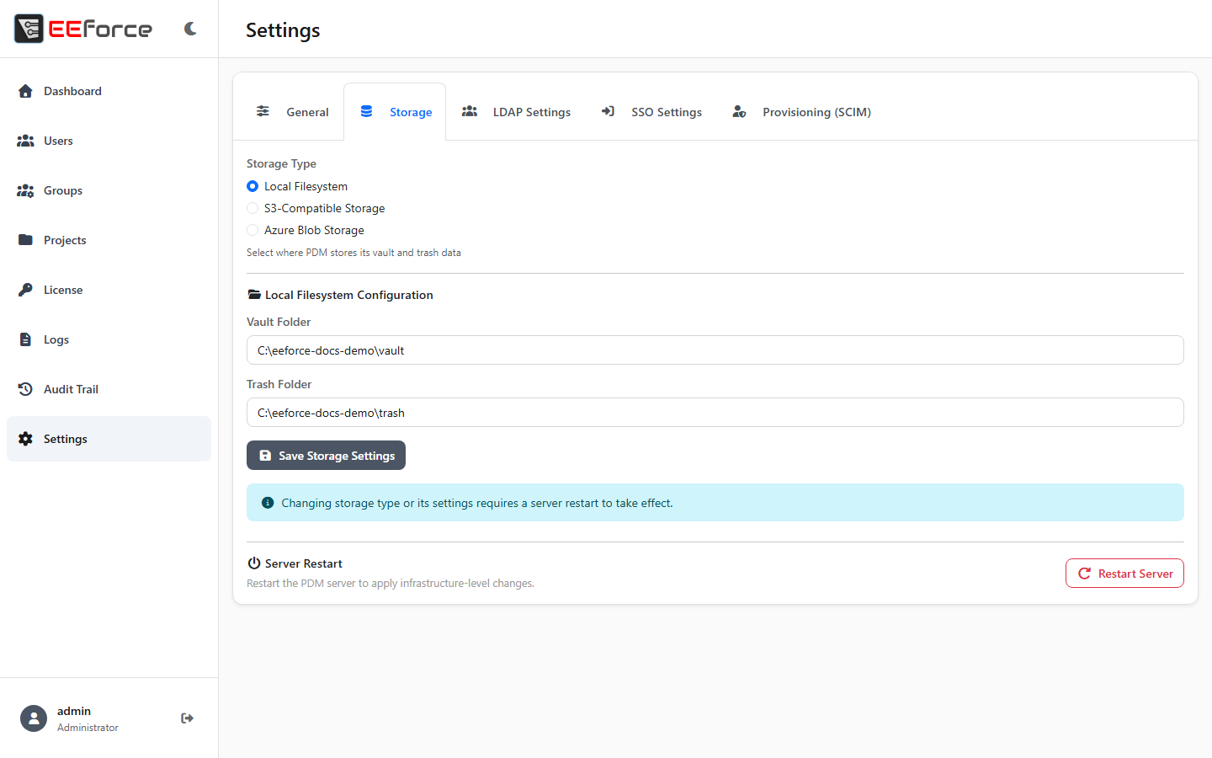Navigate to Users page
Image resolution: width=1212 pixels, height=758 pixels.
[109, 141]
